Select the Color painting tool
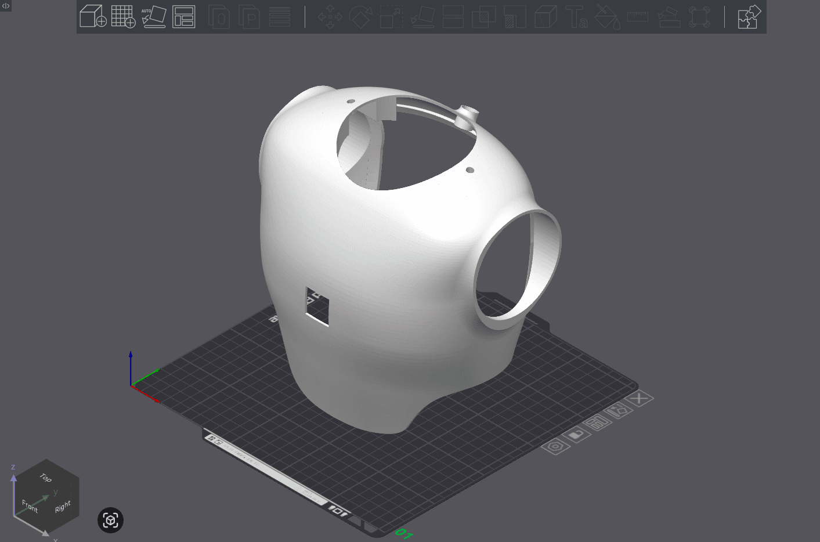 pyautogui.click(x=606, y=17)
